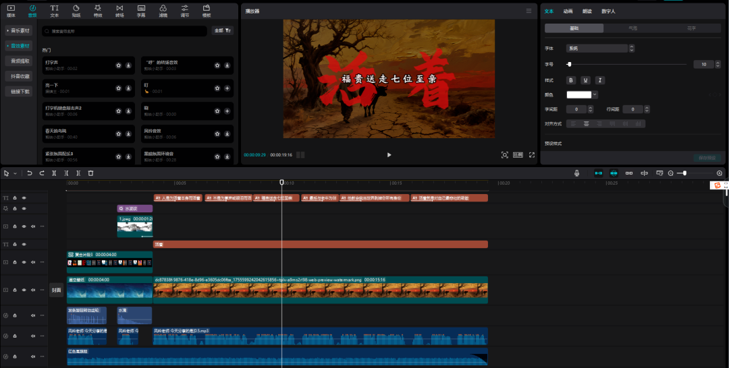
Task: Play the preview video
Action: pos(389,155)
